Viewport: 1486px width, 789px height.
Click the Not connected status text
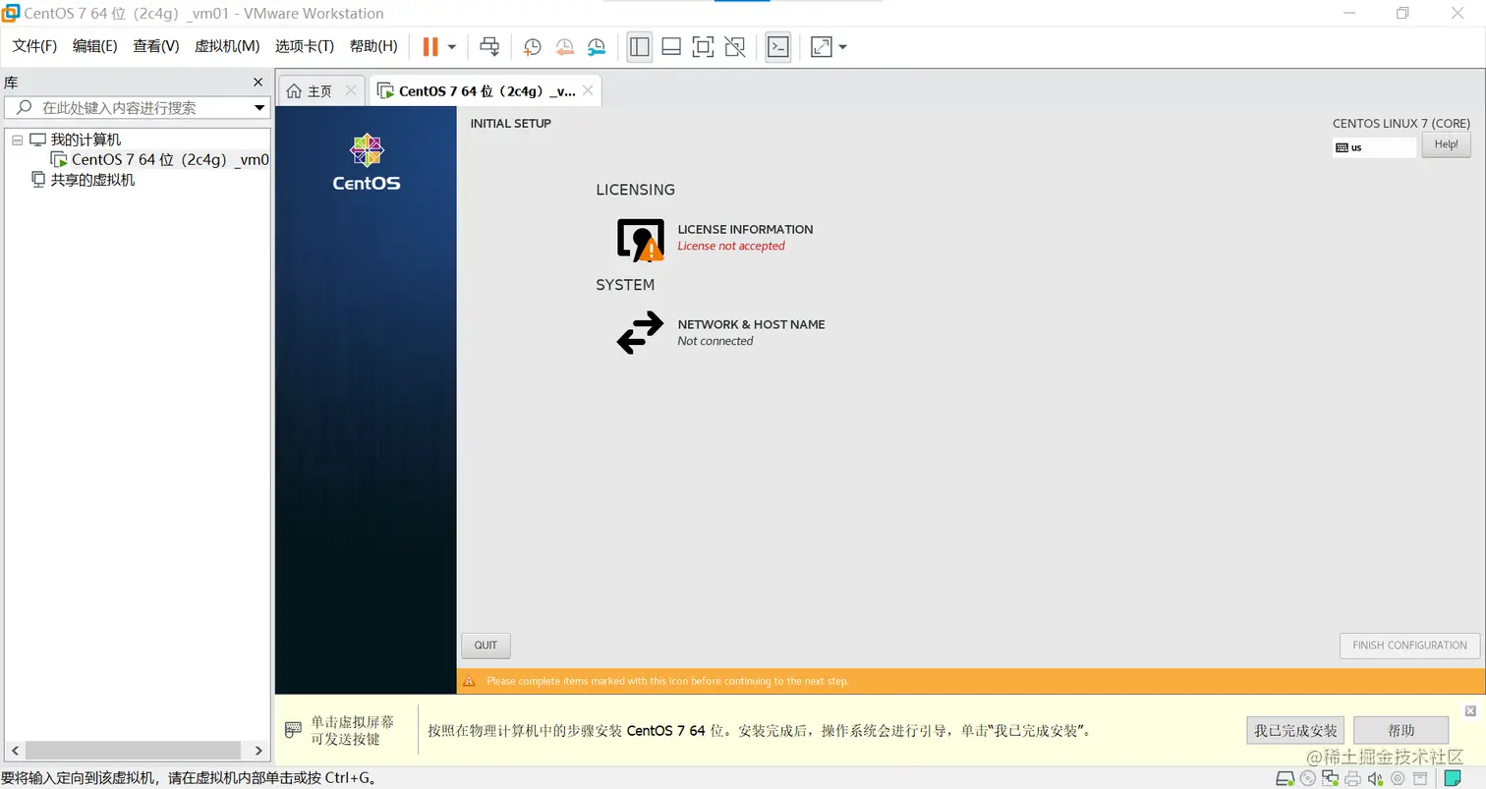tap(715, 341)
